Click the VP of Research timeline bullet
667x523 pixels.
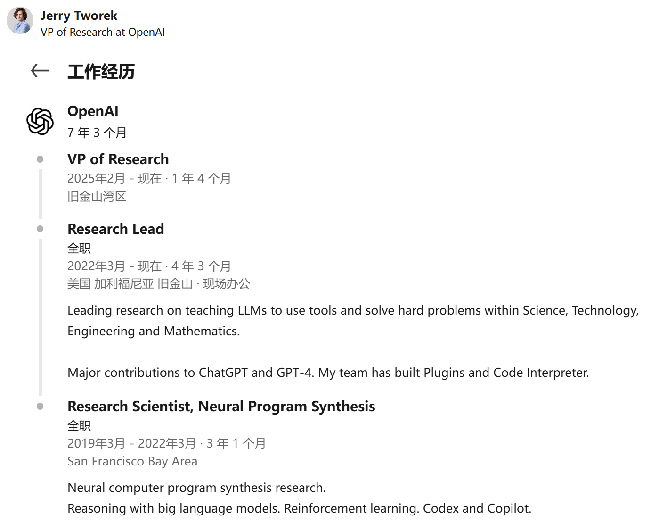pos(40,159)
